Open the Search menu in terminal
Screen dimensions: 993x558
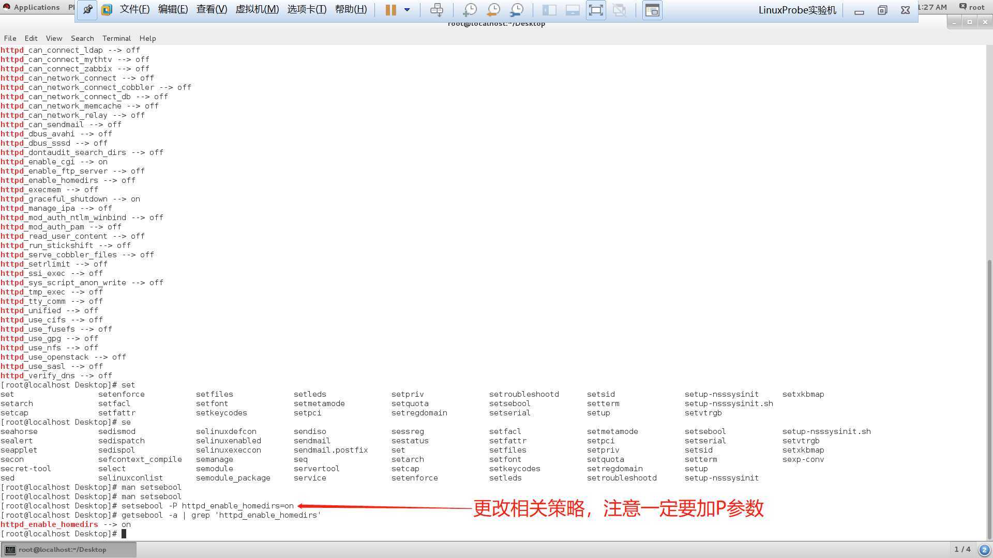click(82, 38)
